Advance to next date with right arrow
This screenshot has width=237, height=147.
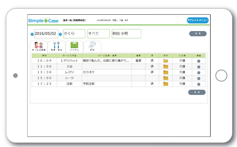(x=60, y=34)
